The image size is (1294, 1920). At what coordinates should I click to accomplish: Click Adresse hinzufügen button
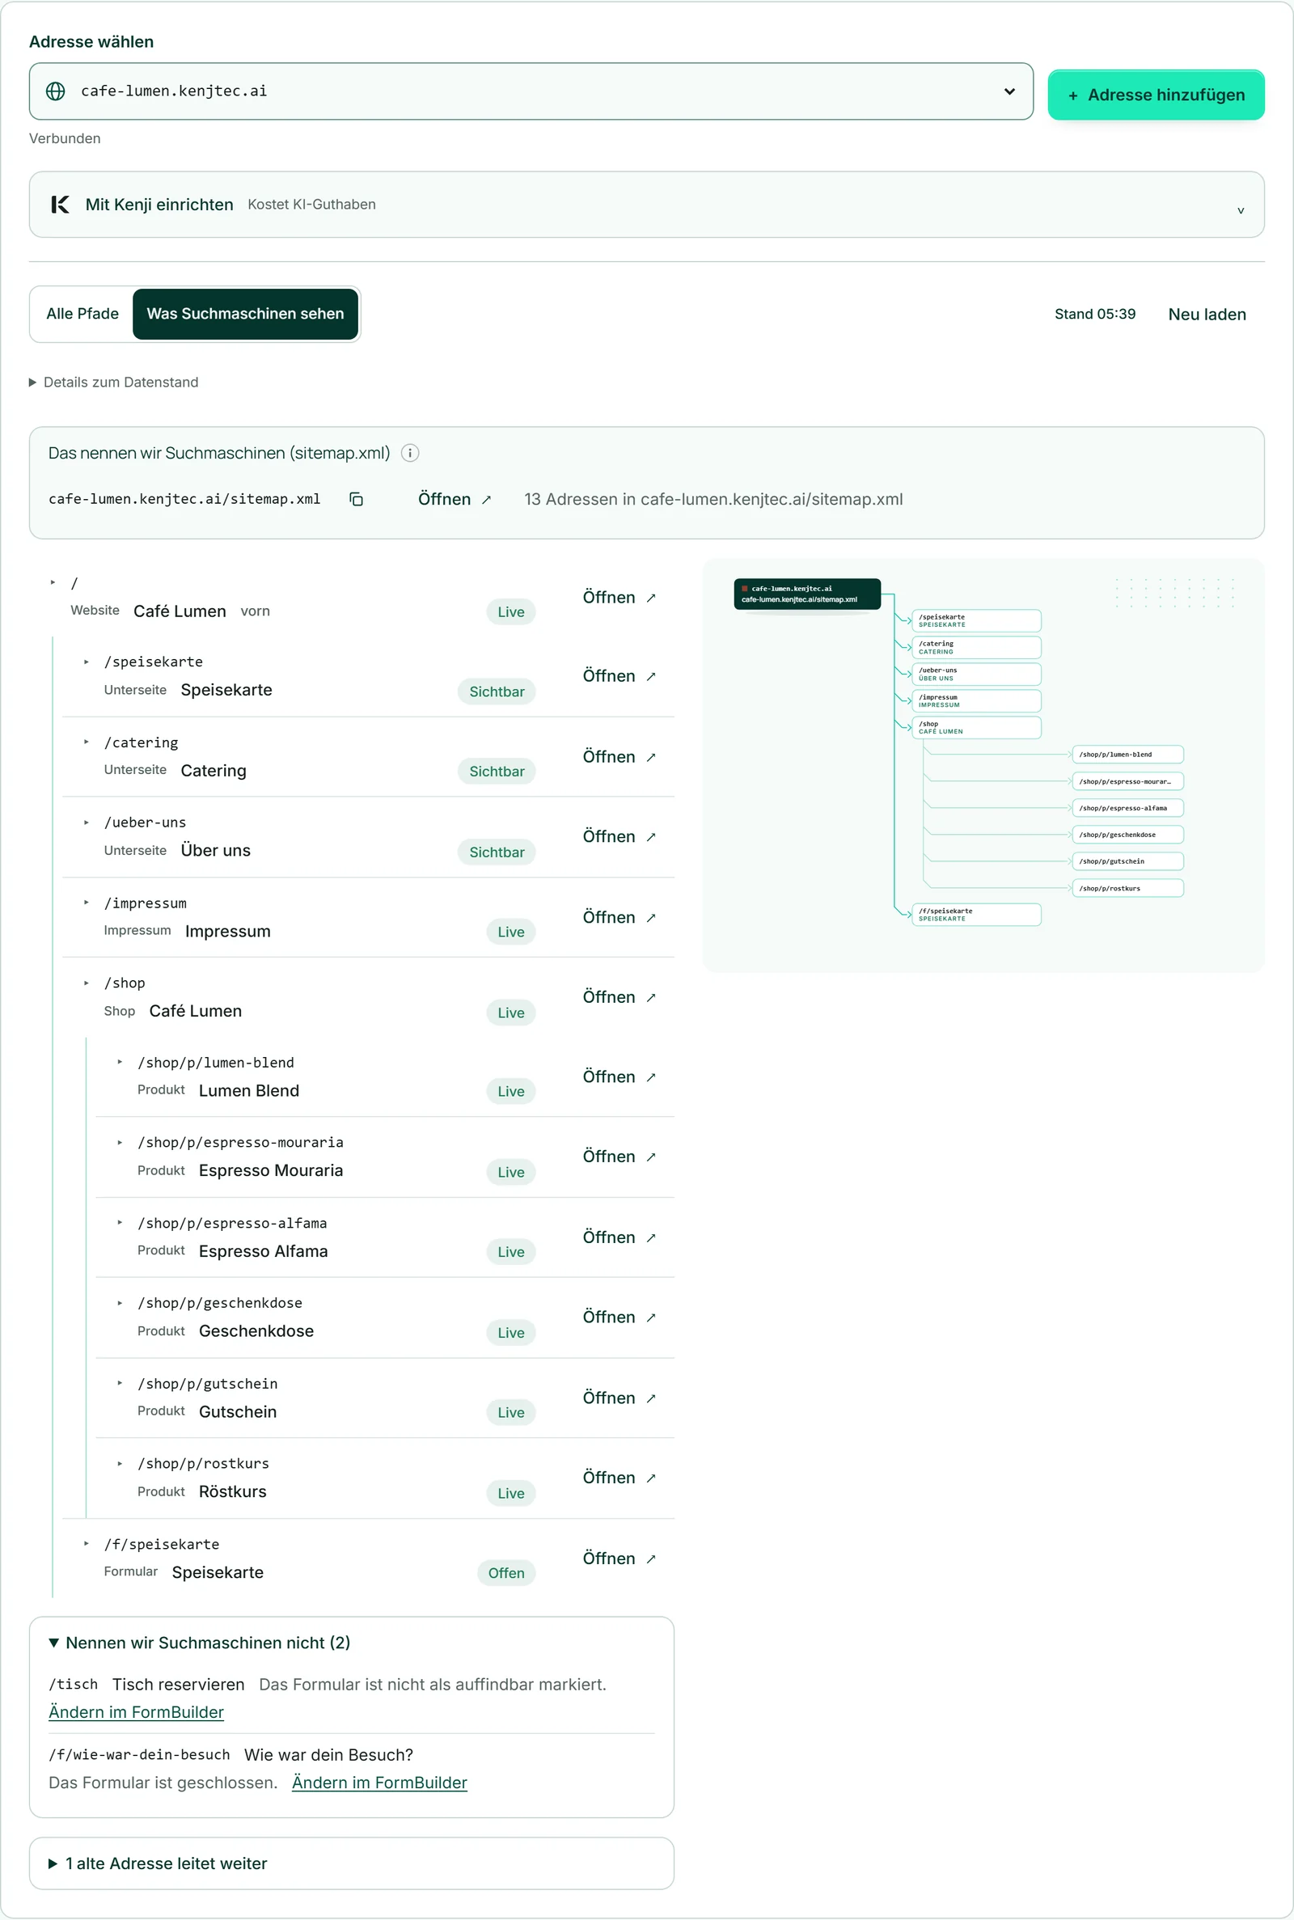coord(1156,95)
